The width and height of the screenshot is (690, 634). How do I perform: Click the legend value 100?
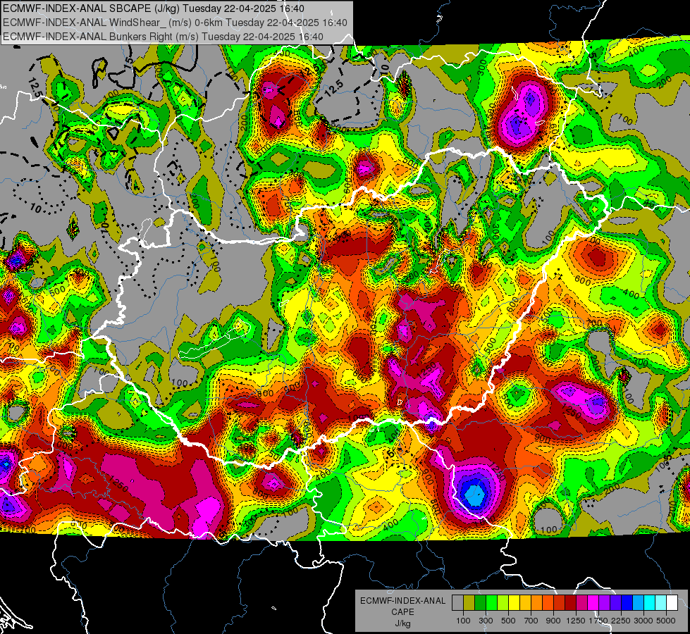(x=463, y=621)
